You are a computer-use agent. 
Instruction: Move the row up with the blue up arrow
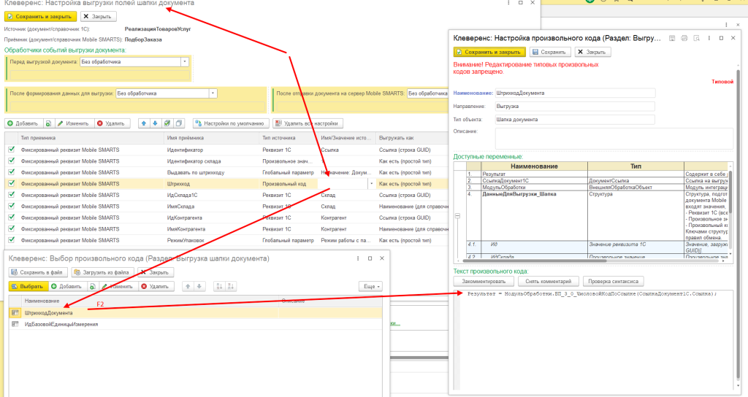point(144,123)
